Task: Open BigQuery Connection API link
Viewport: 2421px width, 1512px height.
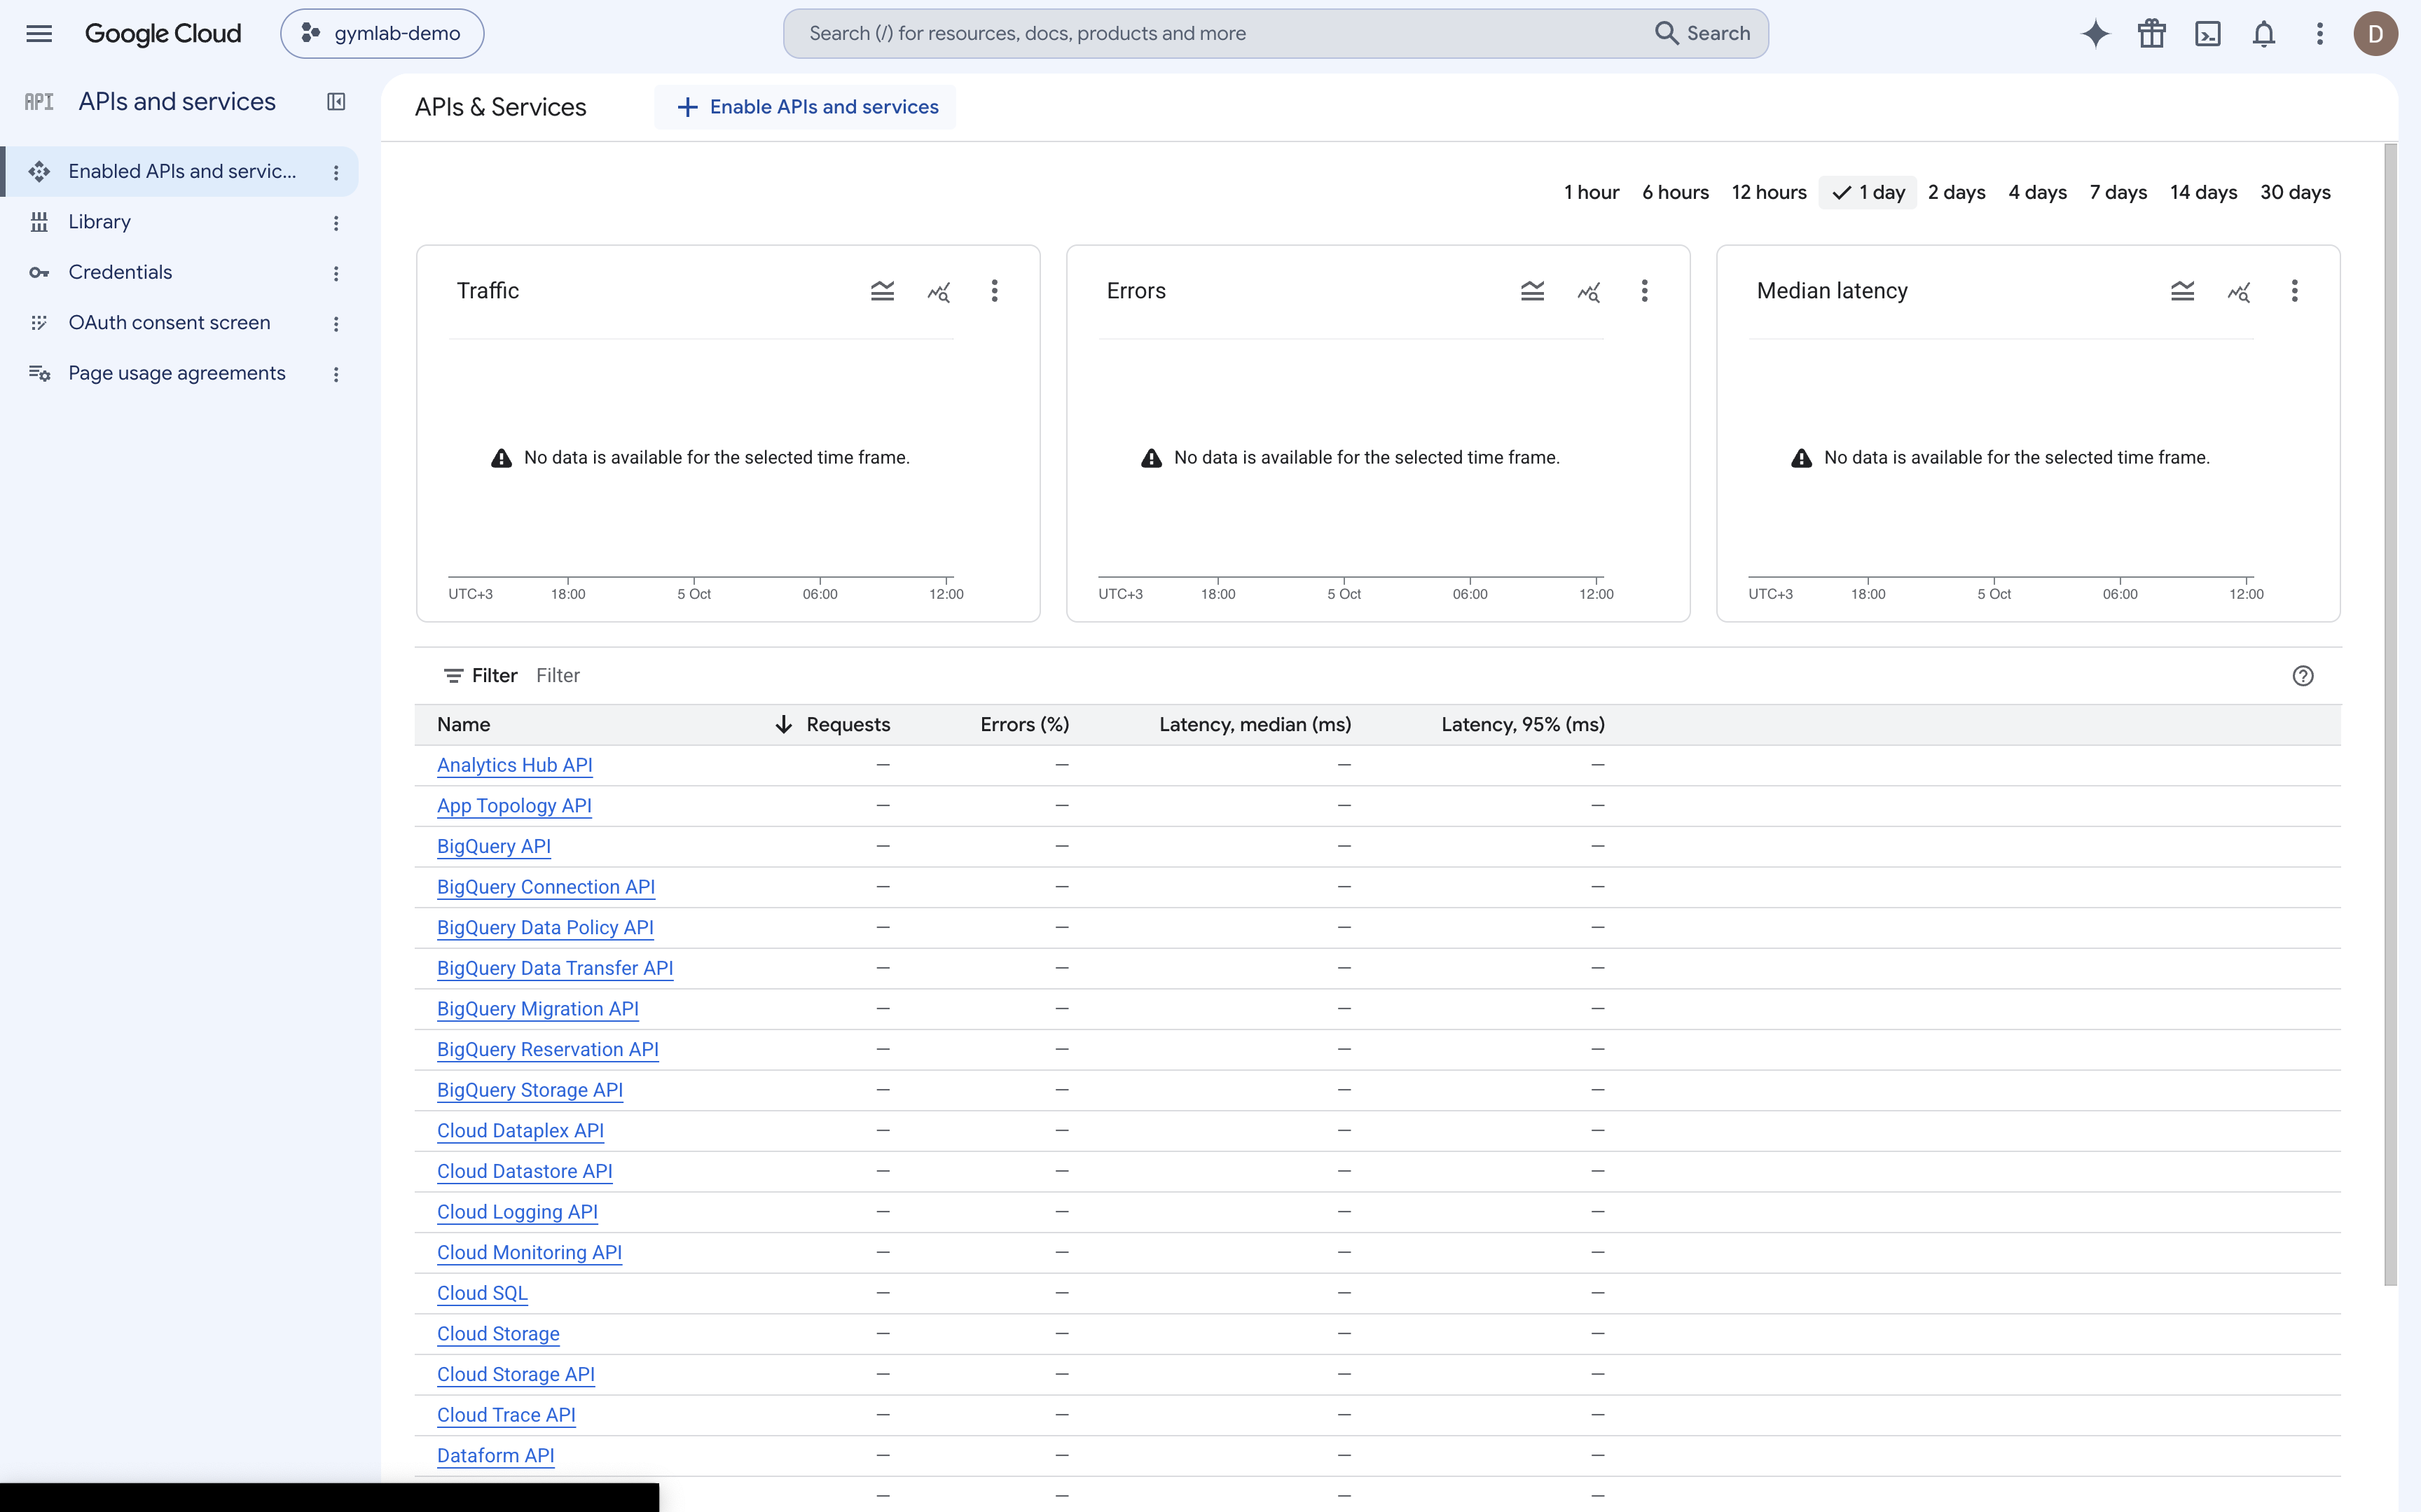Action: (x=546, y=887)
